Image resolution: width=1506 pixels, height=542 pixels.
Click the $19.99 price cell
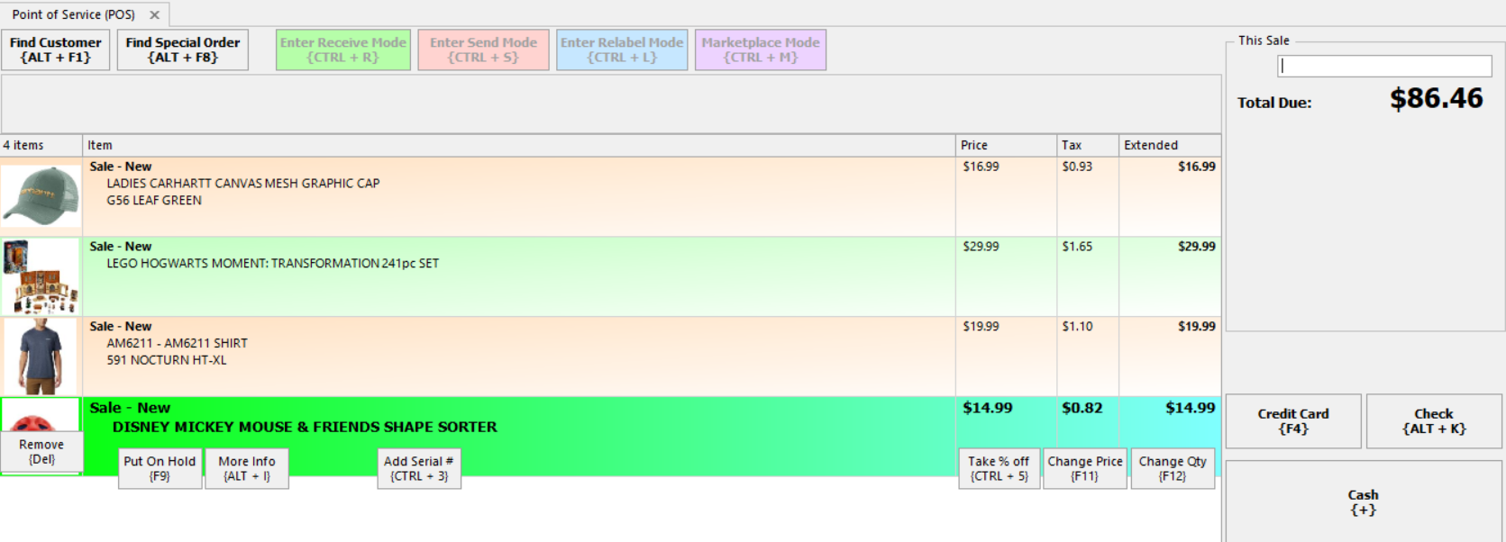point(981,327)
